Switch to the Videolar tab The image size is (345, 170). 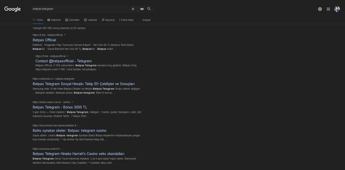tap(91, 20)
